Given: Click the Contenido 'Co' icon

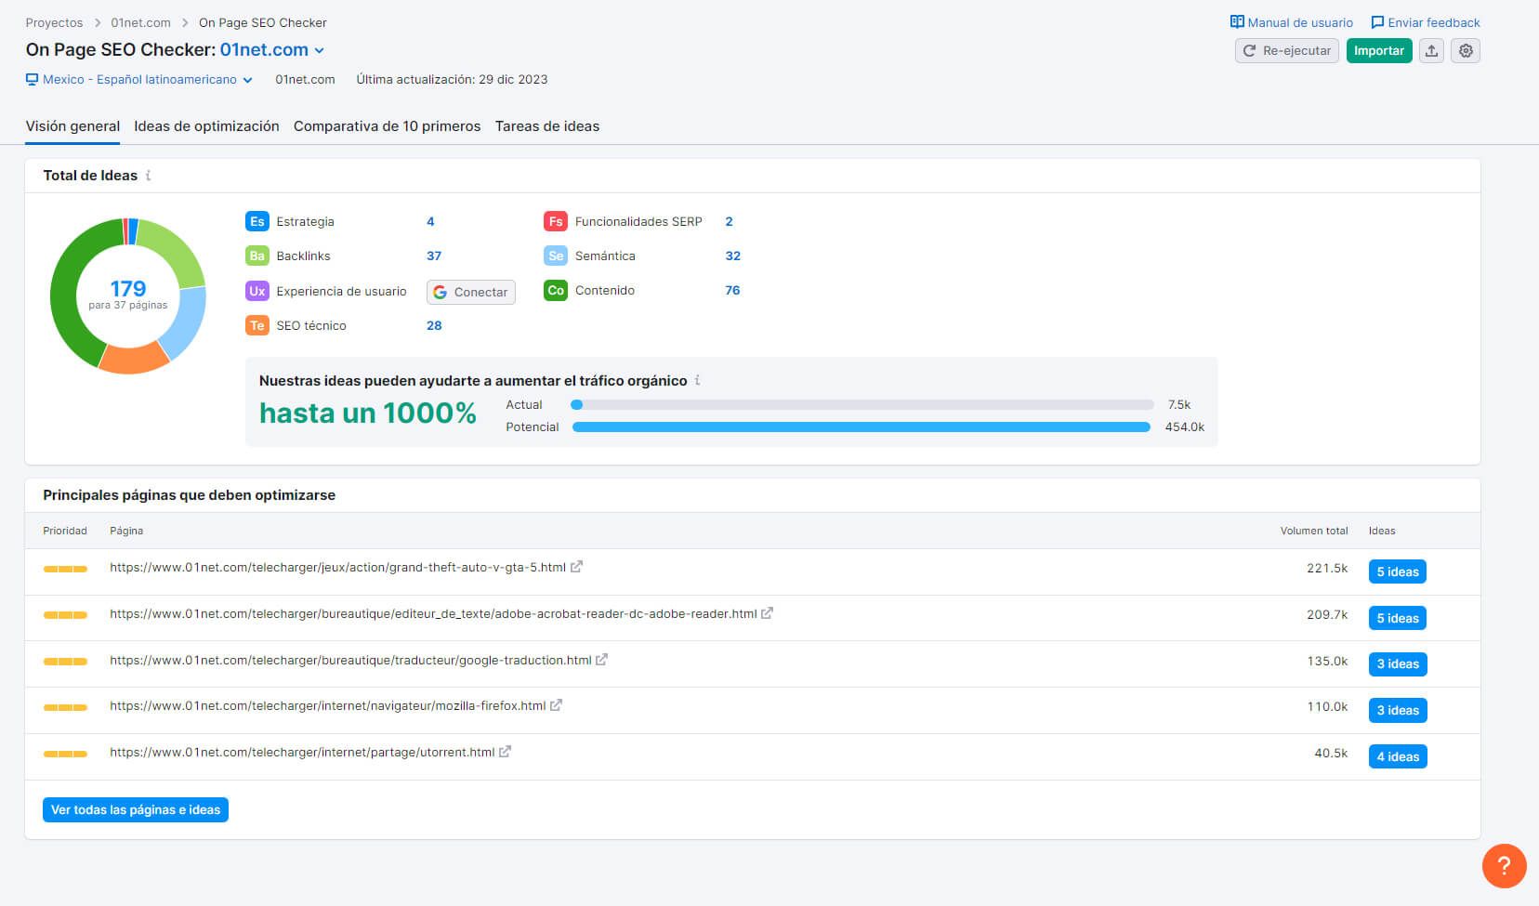Looking at the screenshot, I should 555,290.
